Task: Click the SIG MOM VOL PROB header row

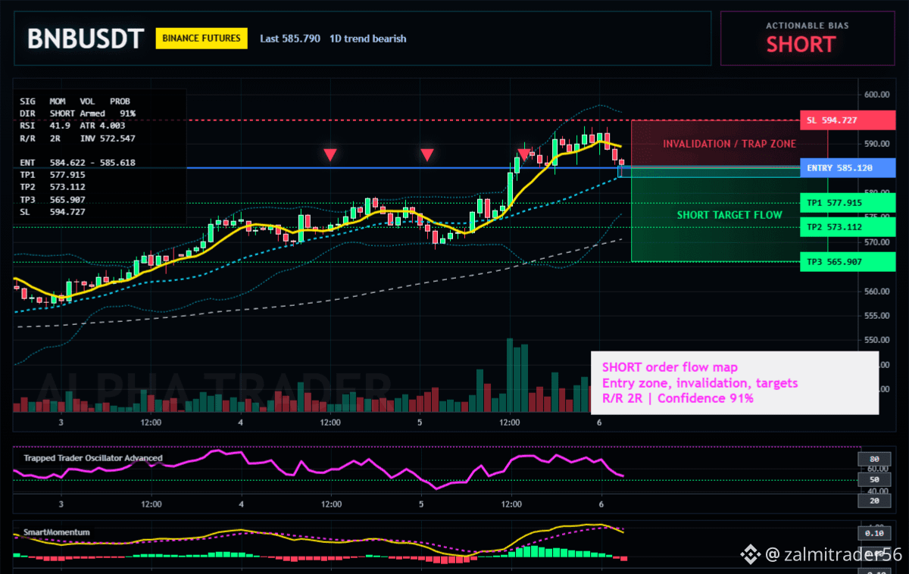Action: pyautogui.click(x=75, y=101)
